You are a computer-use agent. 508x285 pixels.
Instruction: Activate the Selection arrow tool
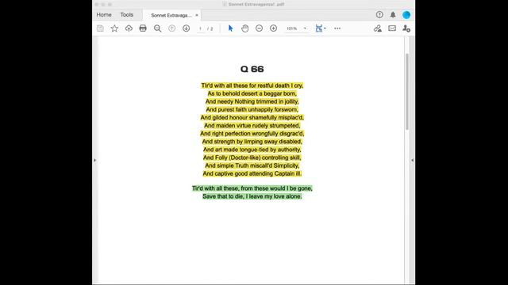[230, 28]
